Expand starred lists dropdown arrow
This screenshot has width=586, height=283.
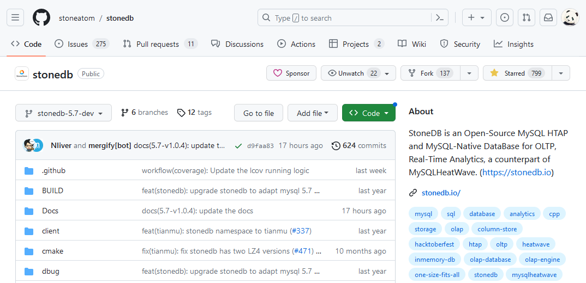tap(560, 73)
